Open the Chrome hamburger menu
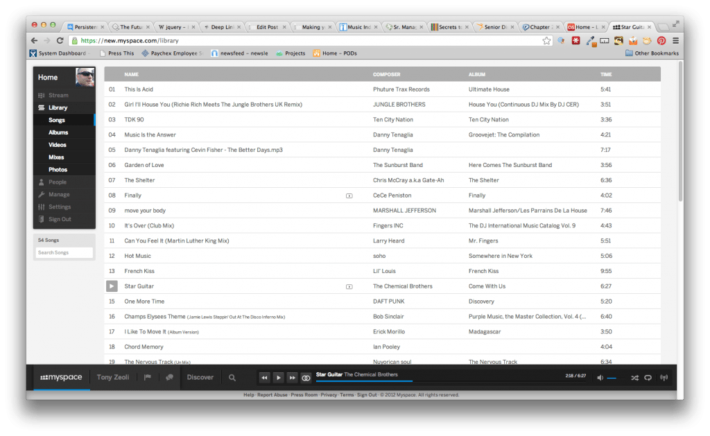The width and height of the screenshot is (710, 436). coord(675,41)
